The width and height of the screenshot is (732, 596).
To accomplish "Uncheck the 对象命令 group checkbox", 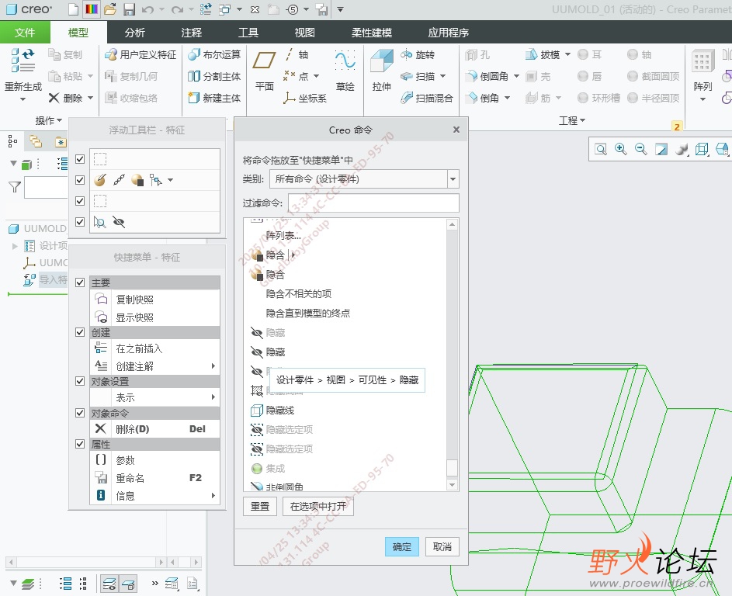I will click(x=80, y=413).
